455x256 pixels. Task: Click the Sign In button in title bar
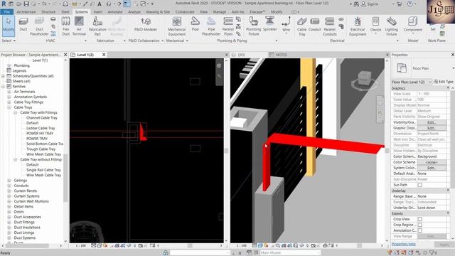pyautogui.click(x=370, y=4)
